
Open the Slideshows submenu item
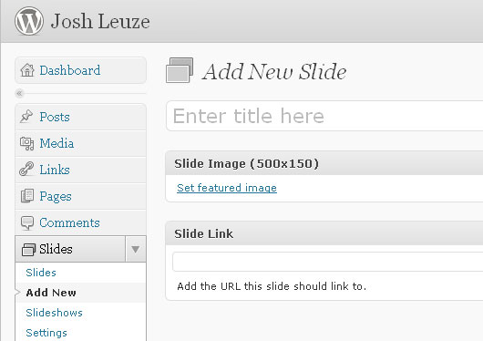pos(54,313)
